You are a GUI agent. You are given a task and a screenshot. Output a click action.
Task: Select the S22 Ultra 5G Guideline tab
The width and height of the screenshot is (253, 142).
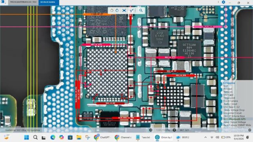(49, 2)
